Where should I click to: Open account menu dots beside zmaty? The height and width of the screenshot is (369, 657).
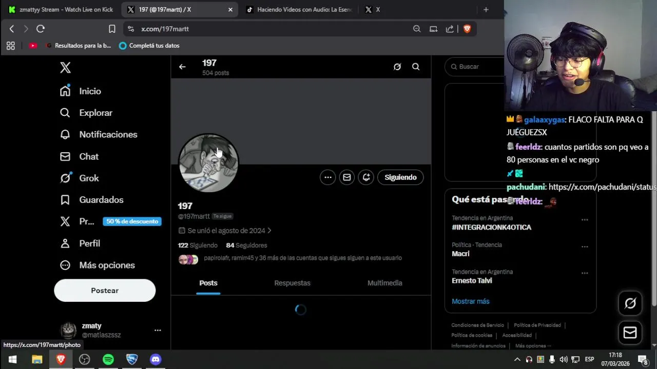(158, 330)
